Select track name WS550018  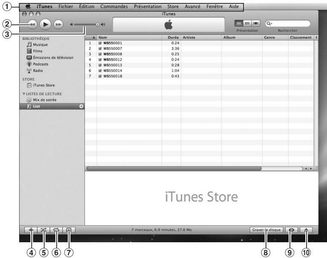pos(113,76)
